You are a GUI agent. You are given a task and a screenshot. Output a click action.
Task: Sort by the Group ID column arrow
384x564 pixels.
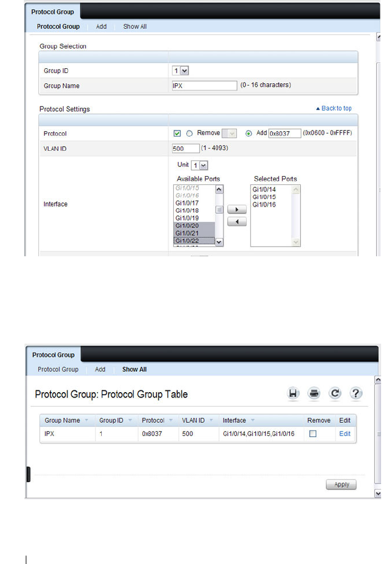coord(130,420)
